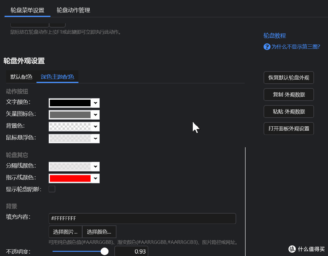
Task: Click the 不透明度 slider handle
Action: [104, 251]
